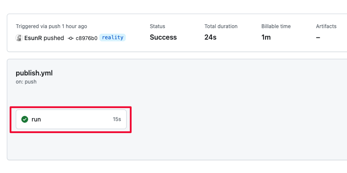
Task: Click the 1m billable time value
Action: tap(266, 37)
